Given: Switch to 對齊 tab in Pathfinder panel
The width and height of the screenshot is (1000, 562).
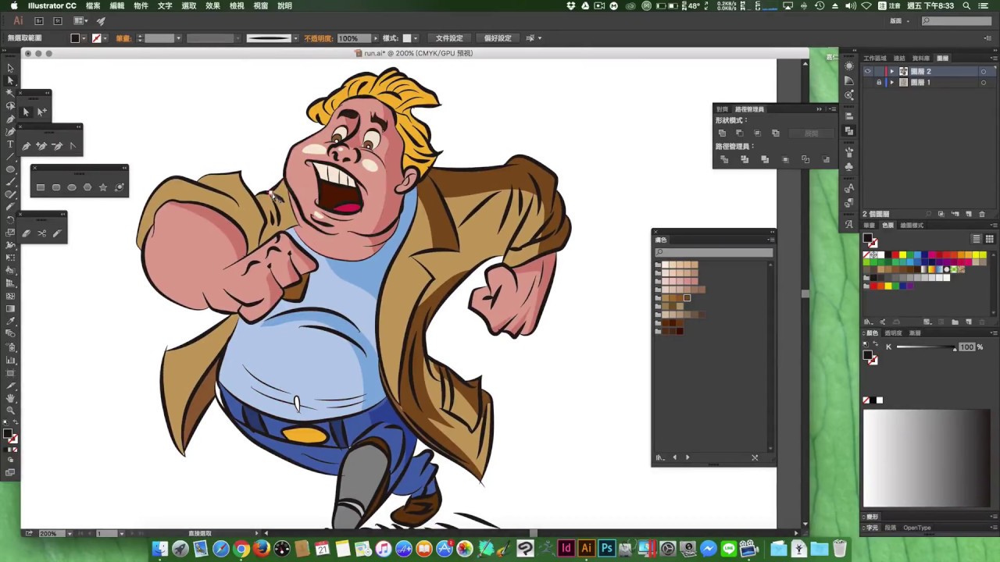Looking at the screenshot, I should pos(722,109).
